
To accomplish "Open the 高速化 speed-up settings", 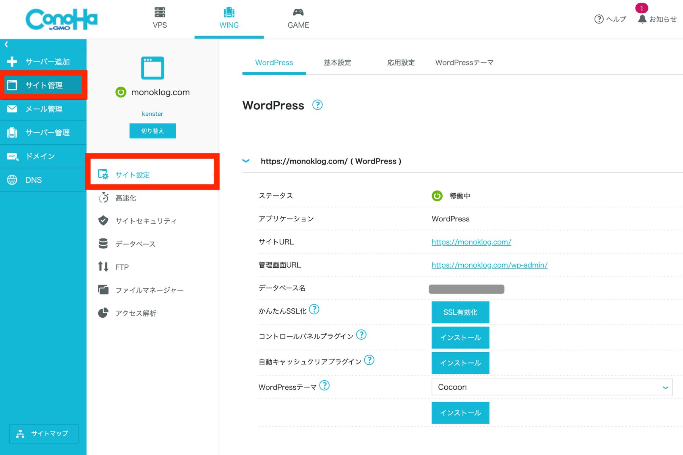I will (126, 198).
